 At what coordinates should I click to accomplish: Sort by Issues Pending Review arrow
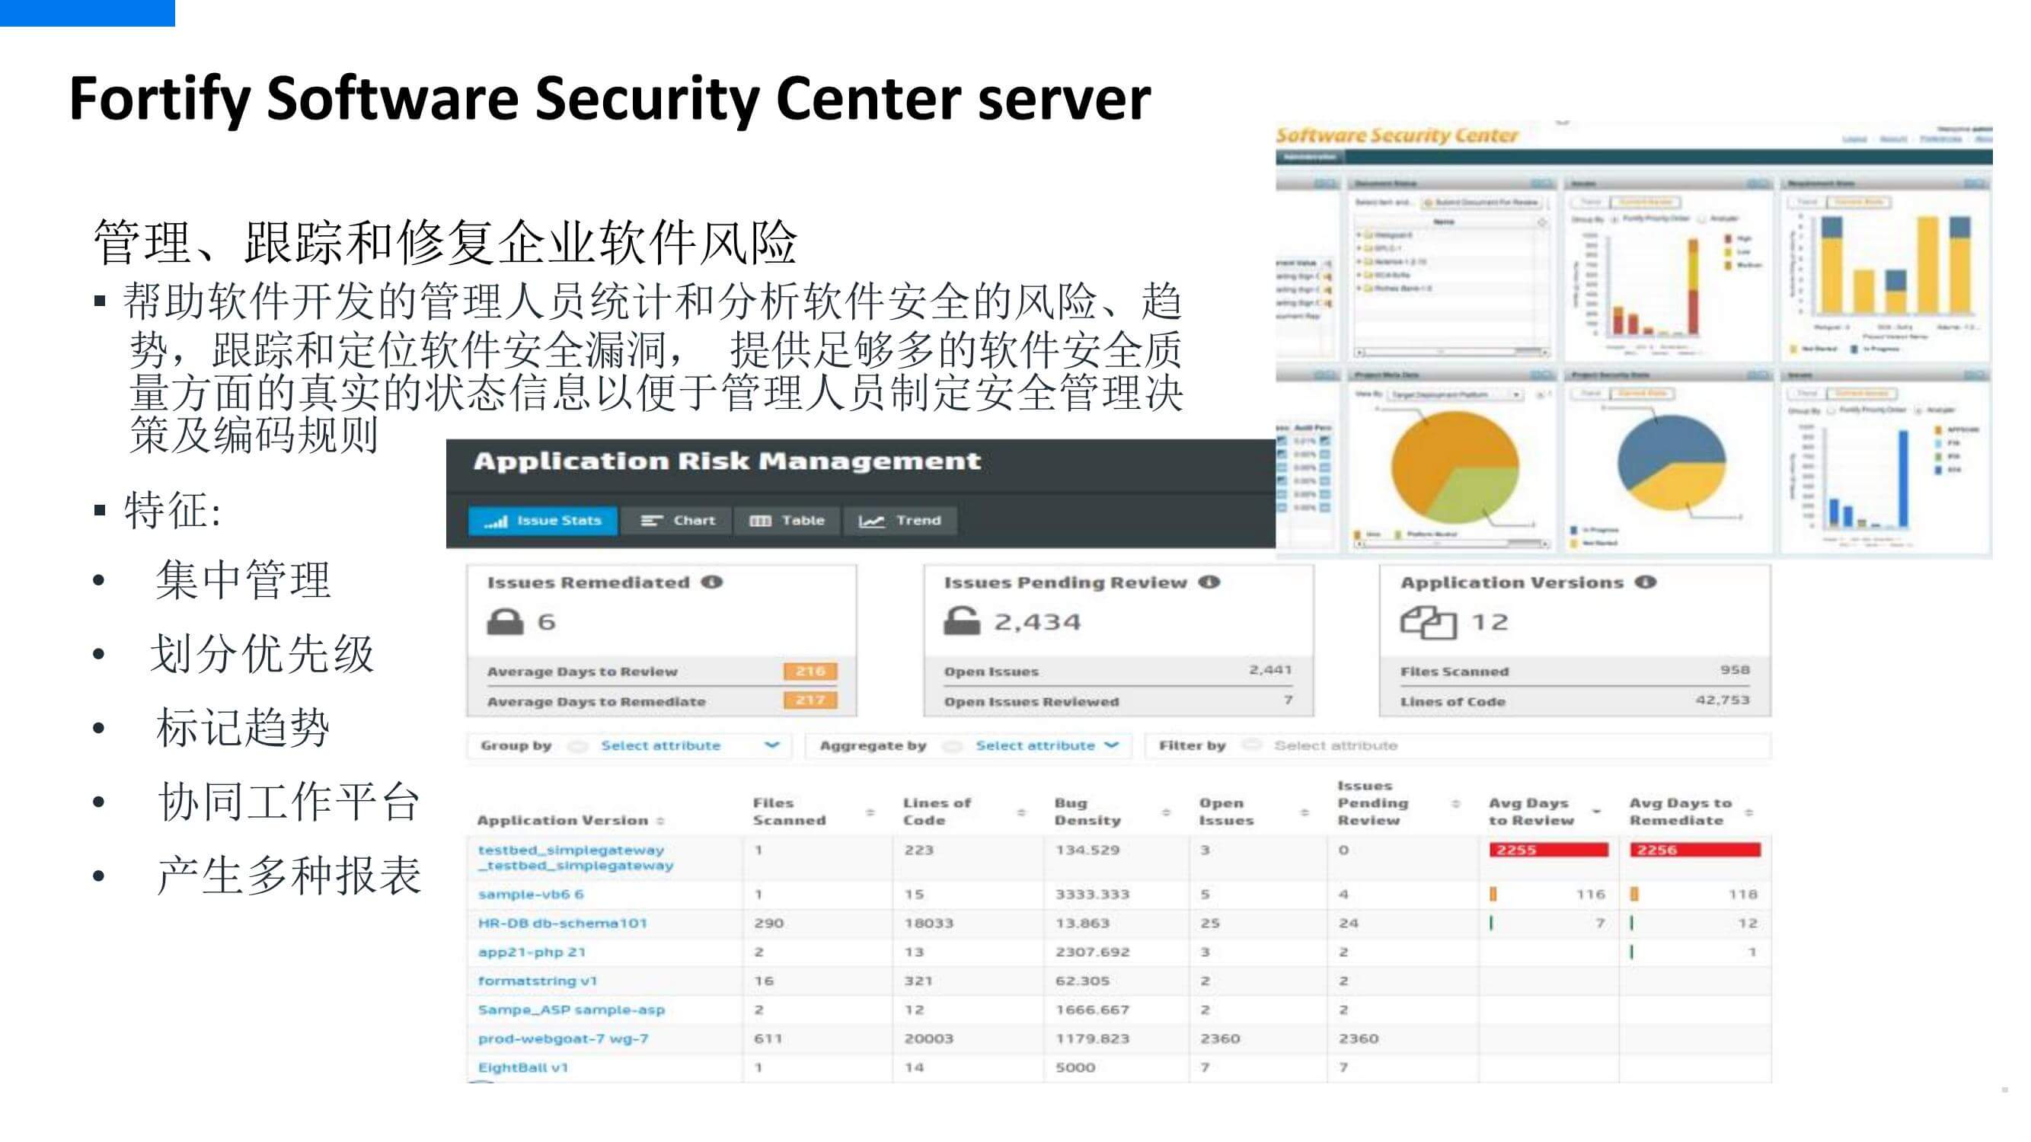point(1455,803)
